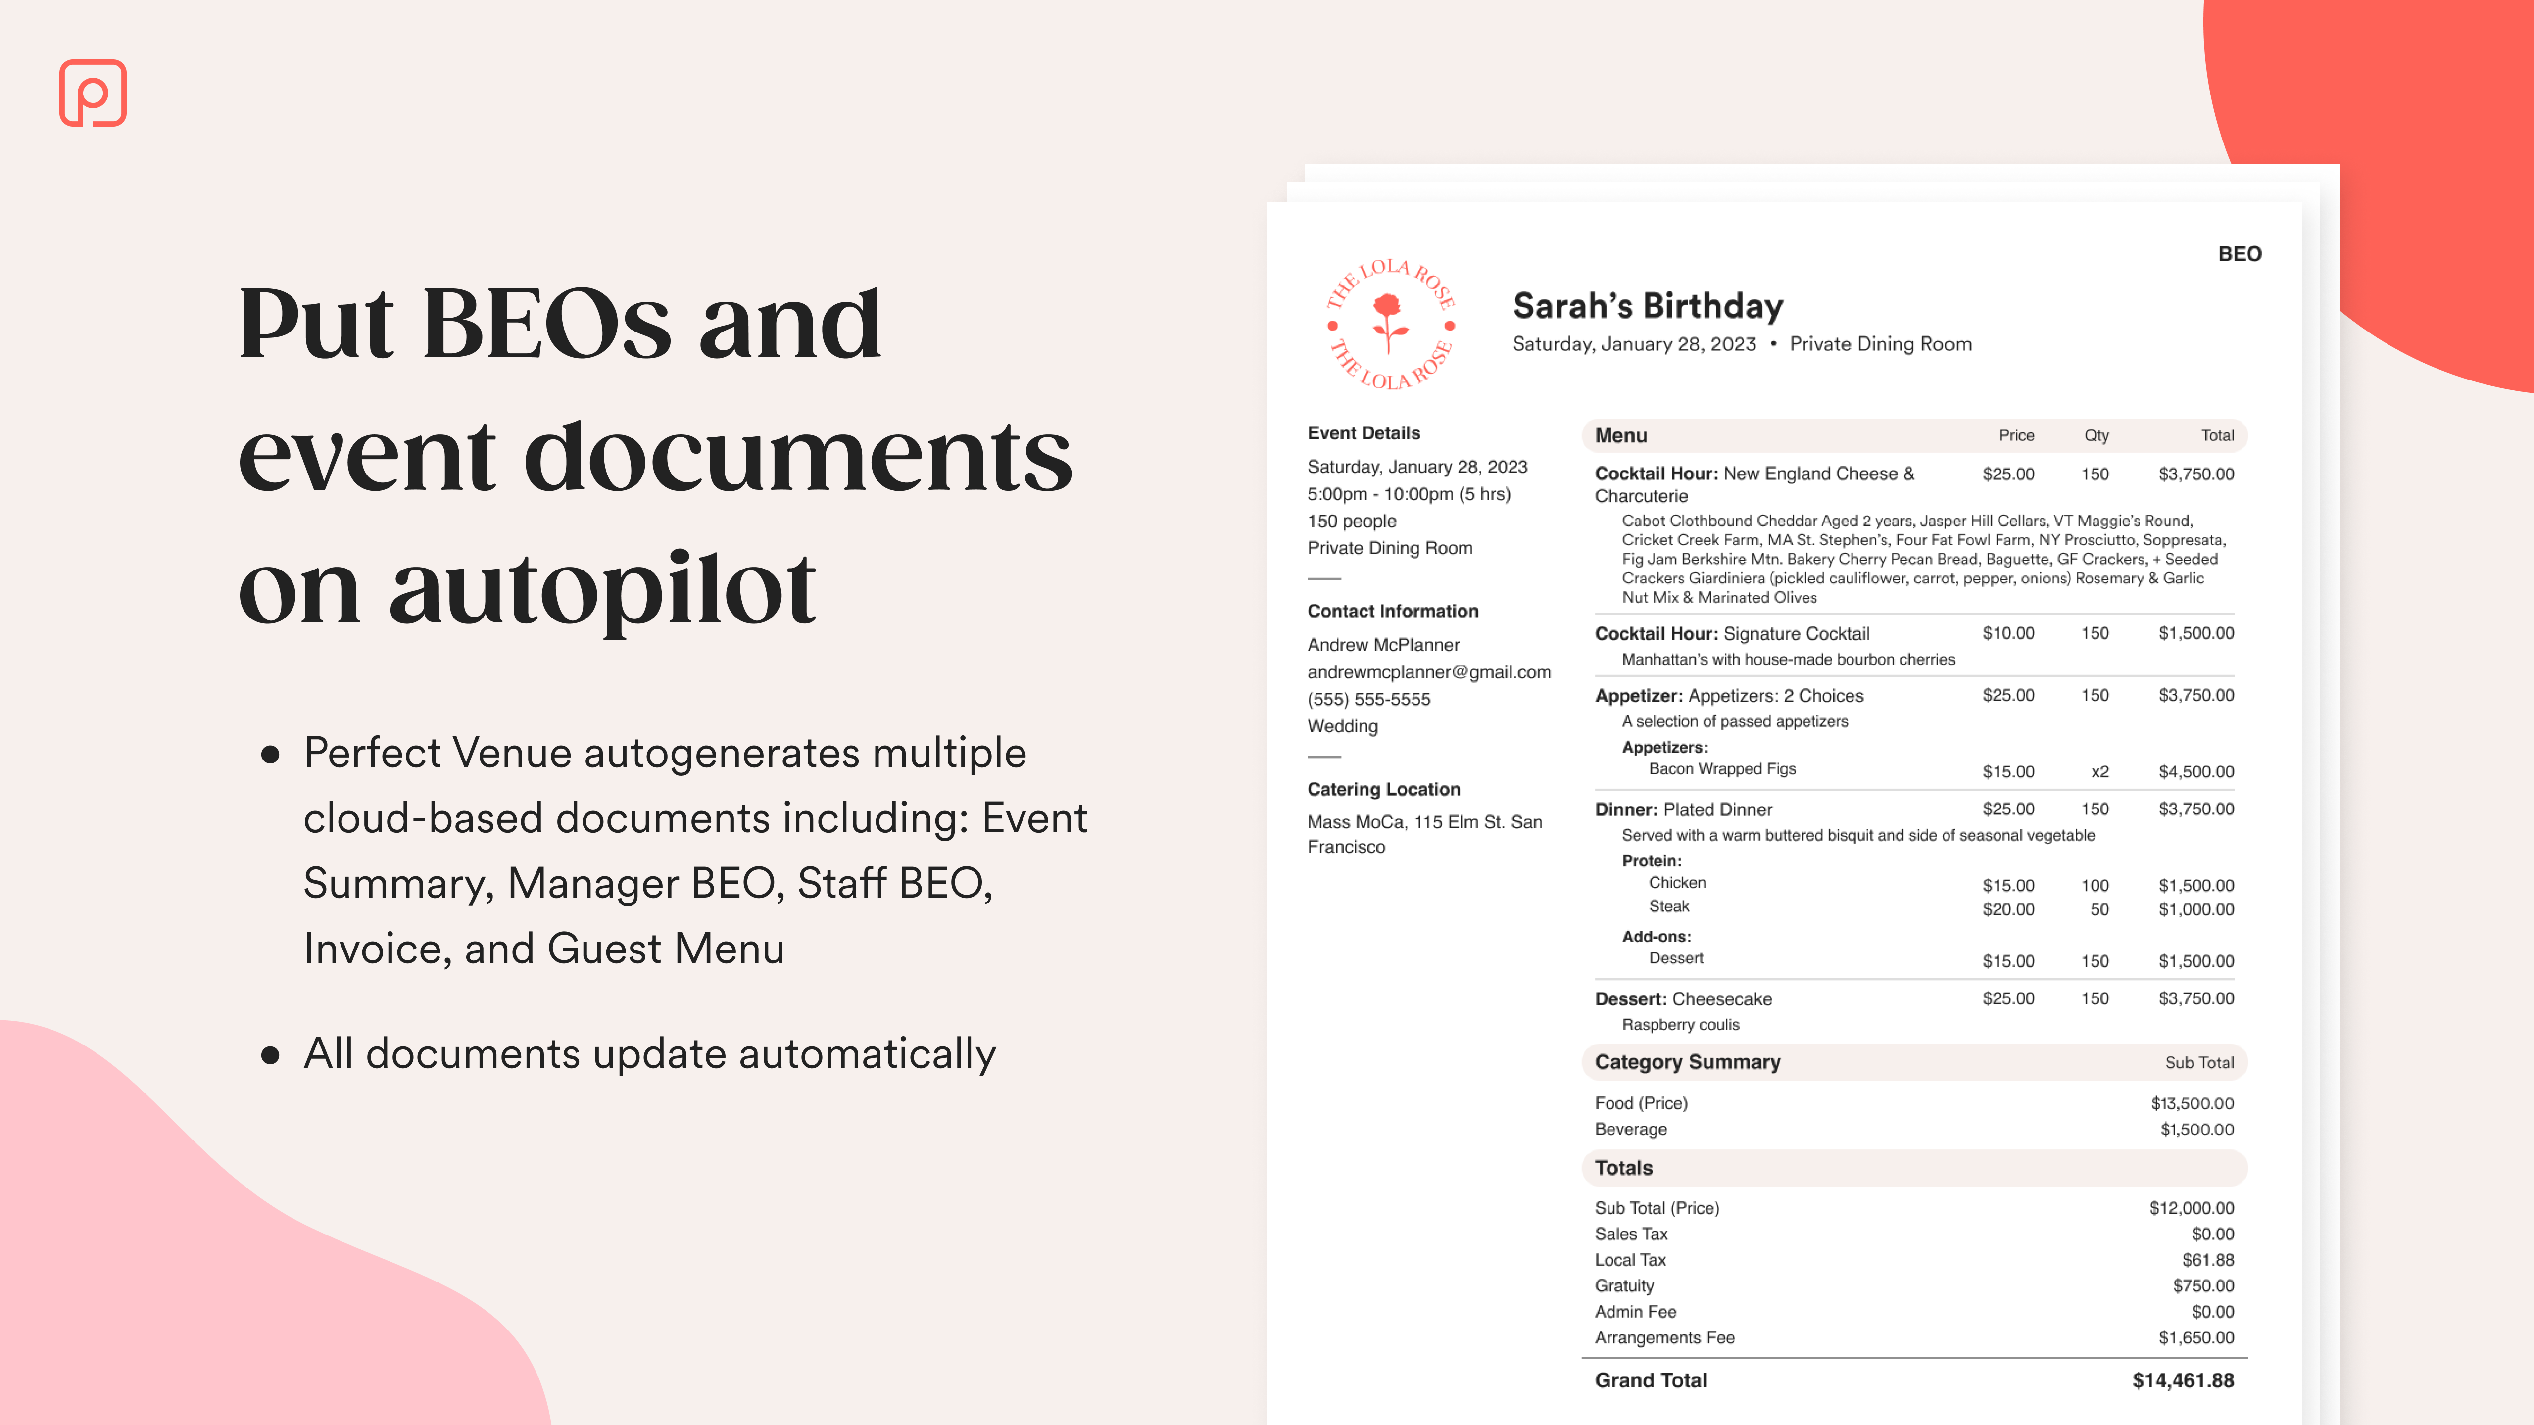Image resolution: width=2534 pixels, height=1425 pixels.
Task: Click the andrewmcplanner@gmail.com email address
Action: pyautogui.click(x=1428, y=672)
